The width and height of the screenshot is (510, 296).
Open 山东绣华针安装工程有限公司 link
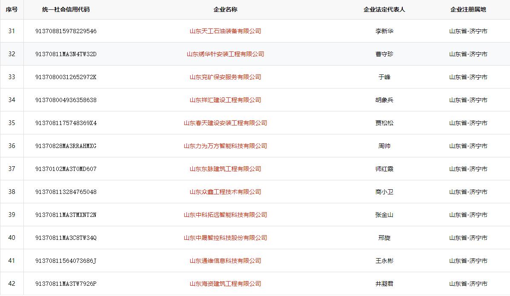click(225, 54)
